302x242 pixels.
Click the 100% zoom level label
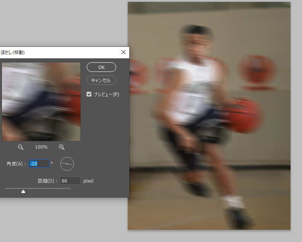coord(41,147)
